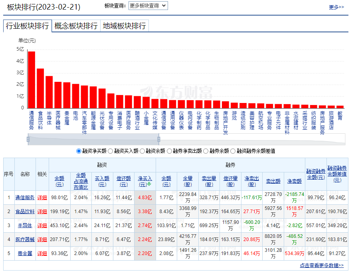This screenshot has width=360, height=273.
Task: Select the 融资融券余额差值 radio button
Action: 233,151
